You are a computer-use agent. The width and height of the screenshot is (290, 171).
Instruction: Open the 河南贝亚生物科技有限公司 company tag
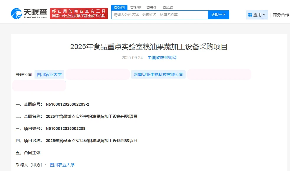coord(158,74)
